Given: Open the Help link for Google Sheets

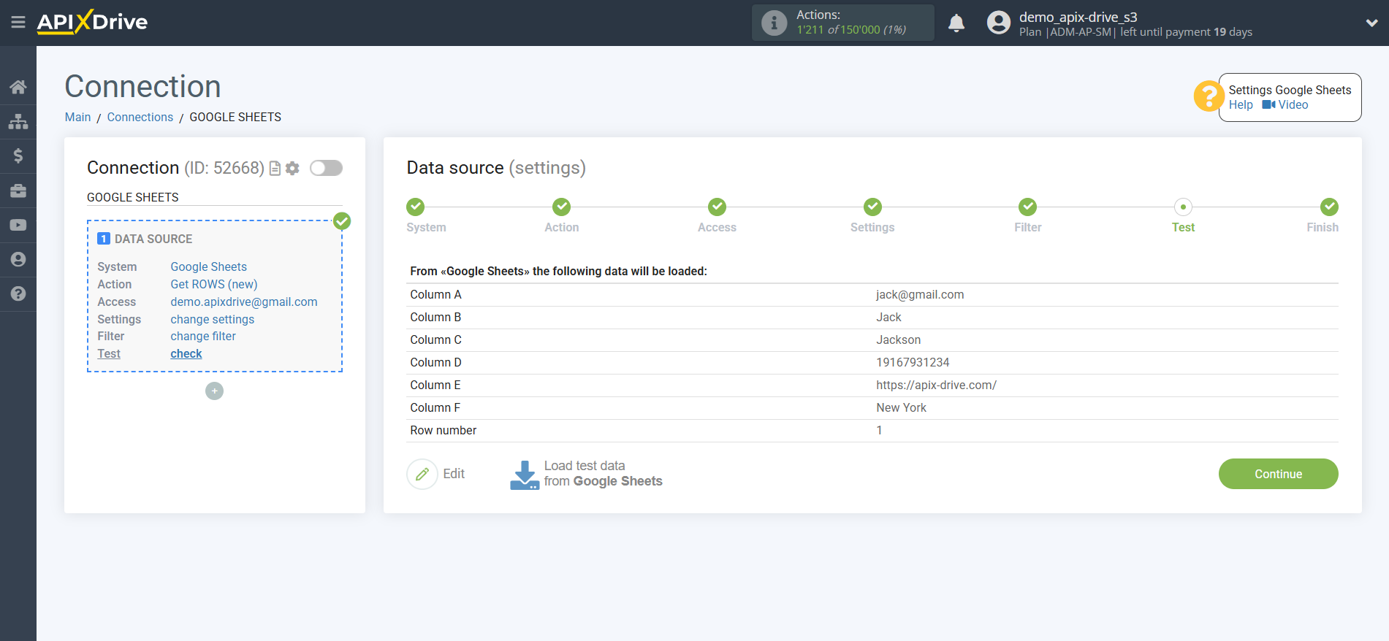Looking at the screenshot, I should [1241, 105].
